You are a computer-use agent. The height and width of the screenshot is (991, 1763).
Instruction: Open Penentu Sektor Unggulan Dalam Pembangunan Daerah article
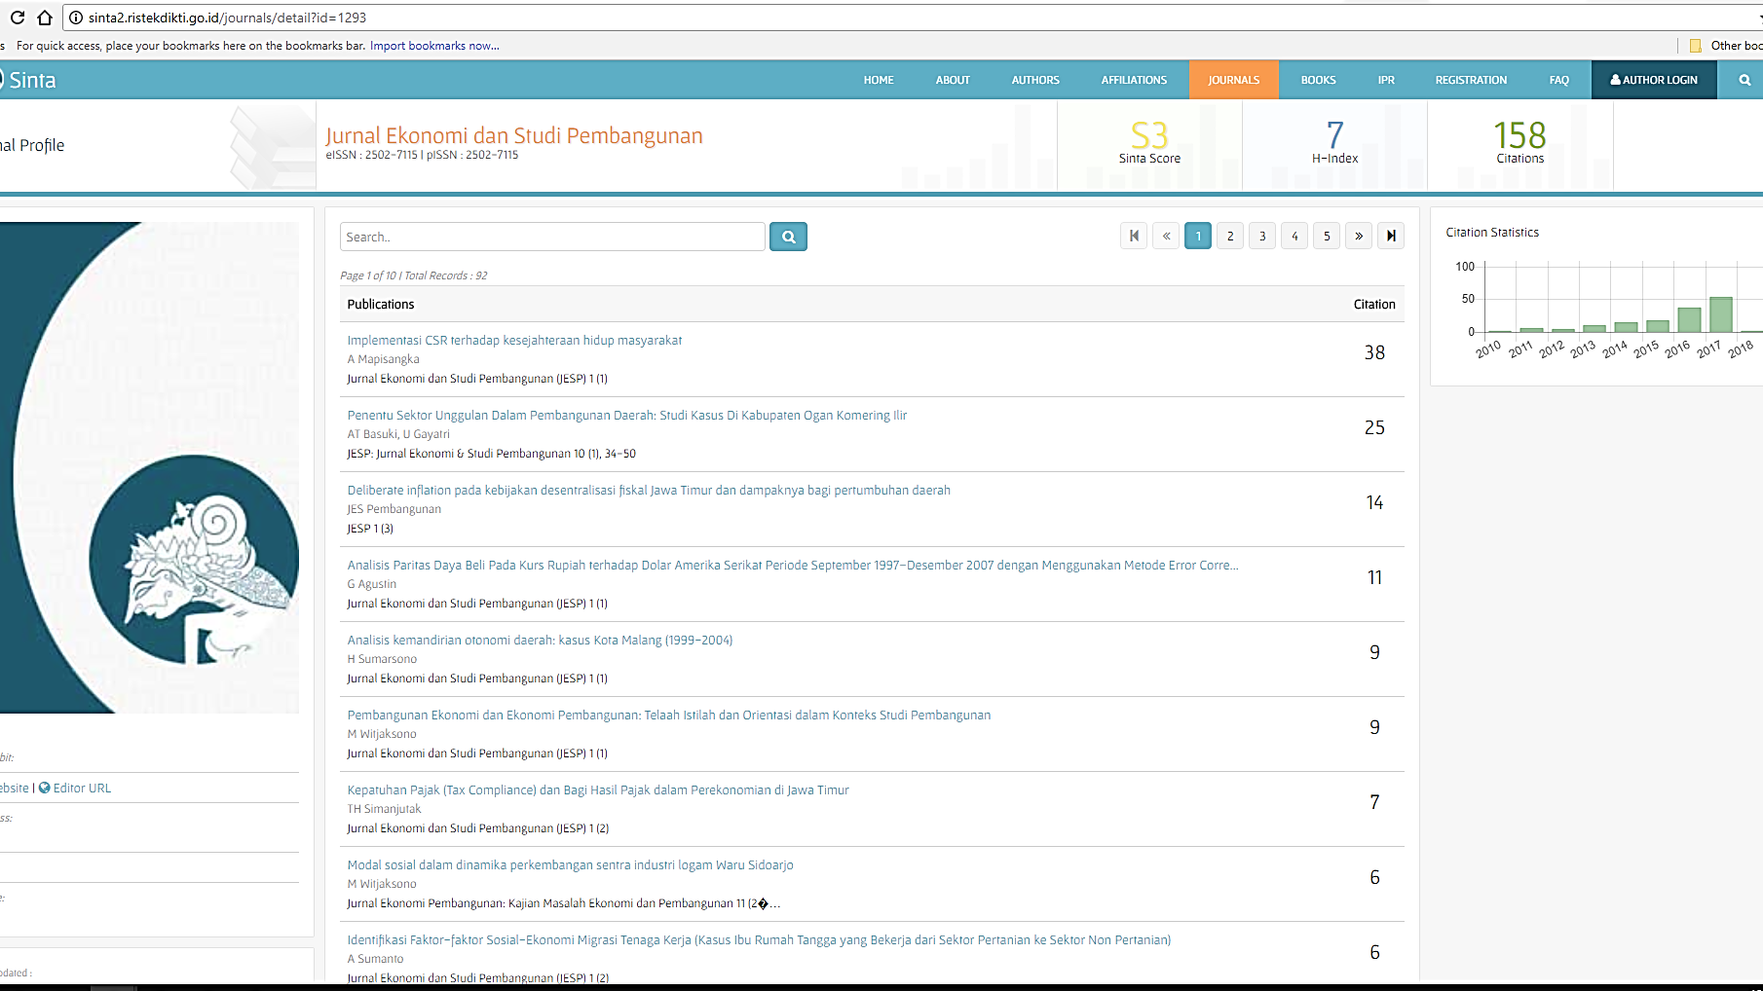coord(627,415)
